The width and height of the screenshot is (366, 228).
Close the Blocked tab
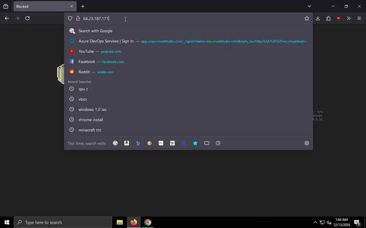coord(72,6)
